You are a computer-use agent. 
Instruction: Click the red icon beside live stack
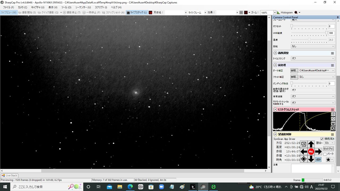[x=151, y=12]
